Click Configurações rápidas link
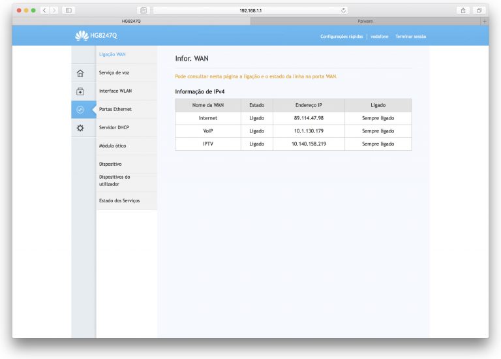Image resolution: width=501 pixels, height=359 pixels. pos(341,37)
